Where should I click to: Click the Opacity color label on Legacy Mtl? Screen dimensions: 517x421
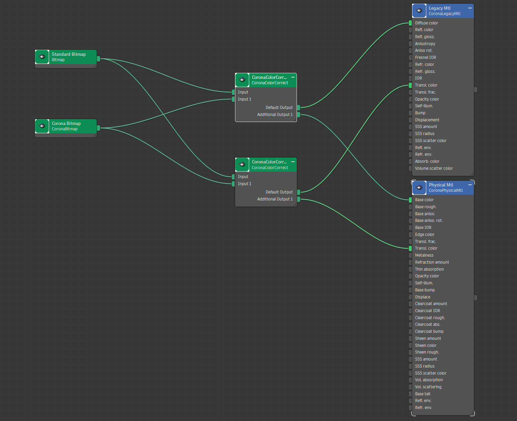click(427, 99)
